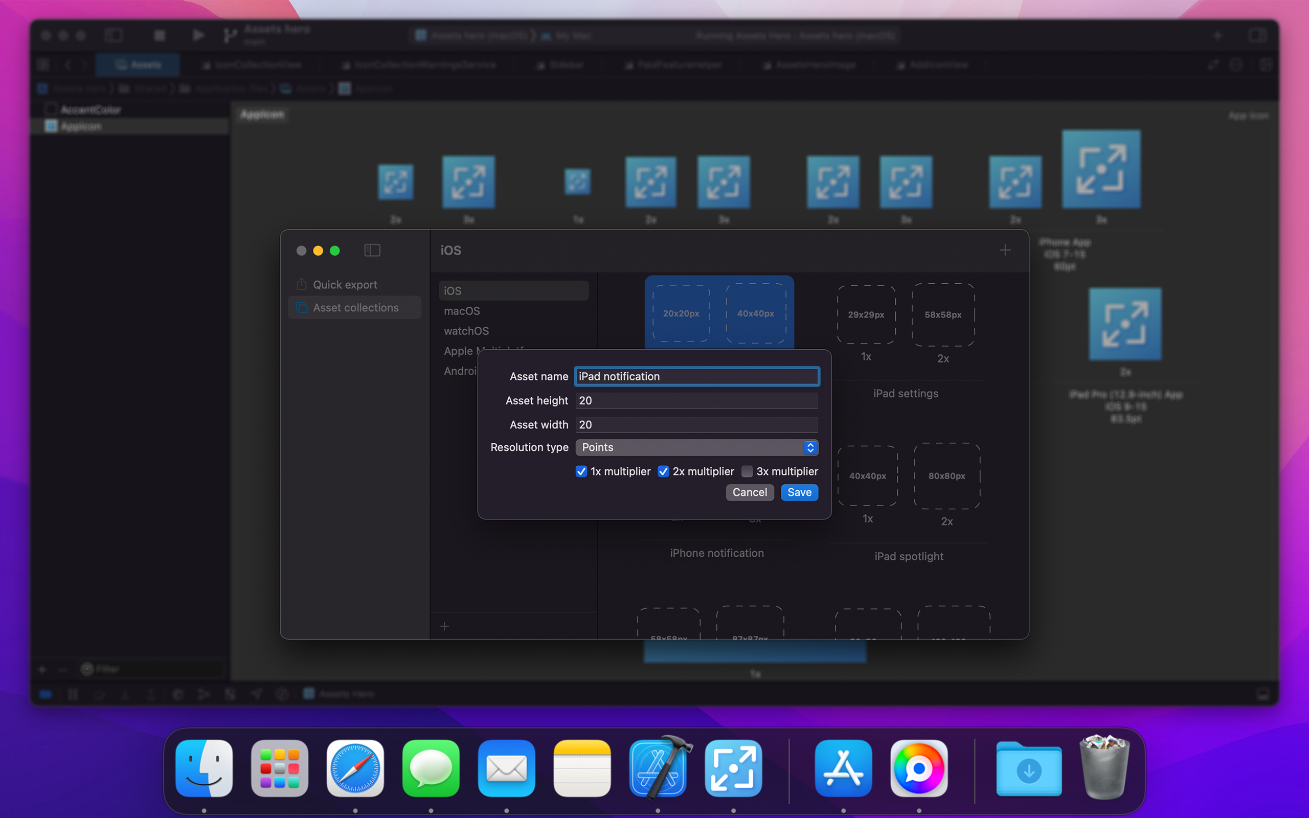Select macOS in the collection list
Viewport: 1309px width, 818px height.
[x=462, y=310]
